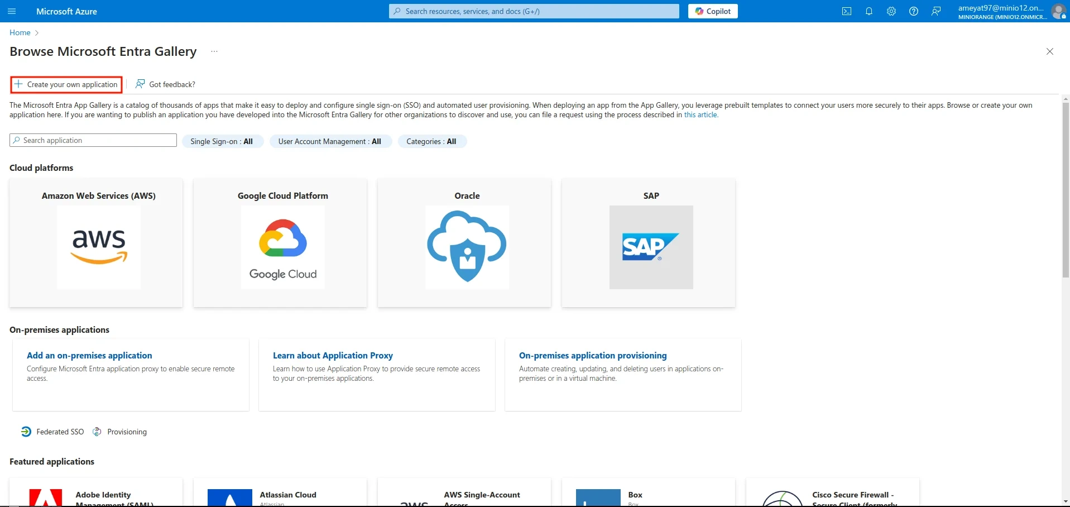Open the Feedback icon in the top bar
Image resolution: width=1070 pixels, height=507 pixels.
click(935, 11)
